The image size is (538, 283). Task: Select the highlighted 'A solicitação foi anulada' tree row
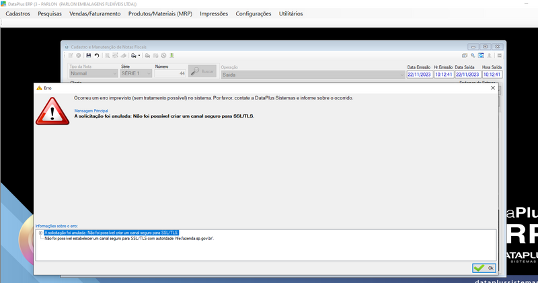coord(112,233)
